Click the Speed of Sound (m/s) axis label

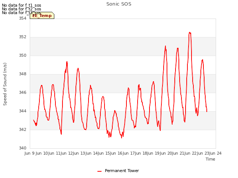point(5,84)
